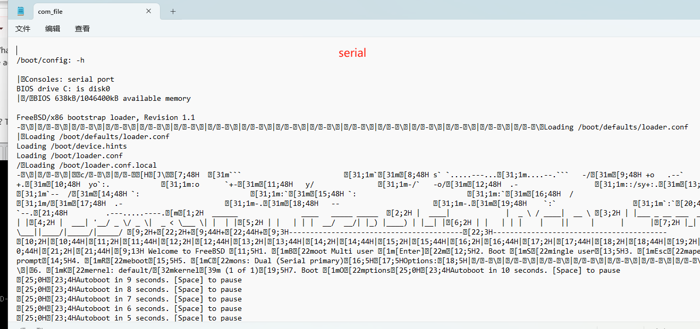Close the com_file tab
700x329 pixels.
[x=149, y=11]
